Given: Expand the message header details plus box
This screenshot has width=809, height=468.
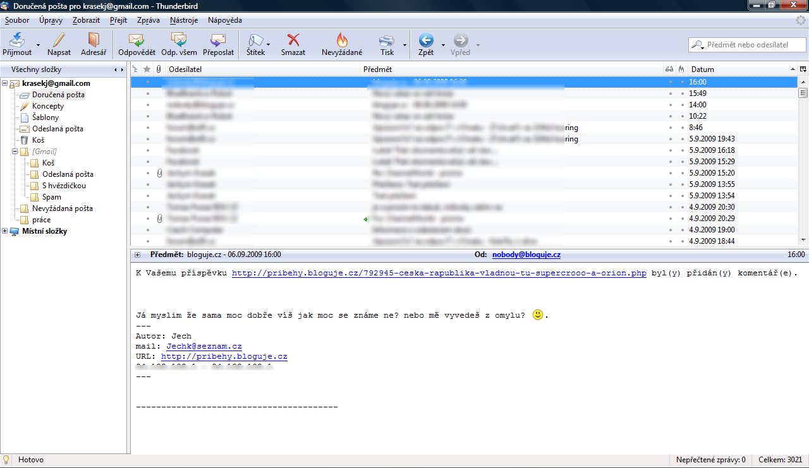Looking at the screenshot, I should pos(137,255).
